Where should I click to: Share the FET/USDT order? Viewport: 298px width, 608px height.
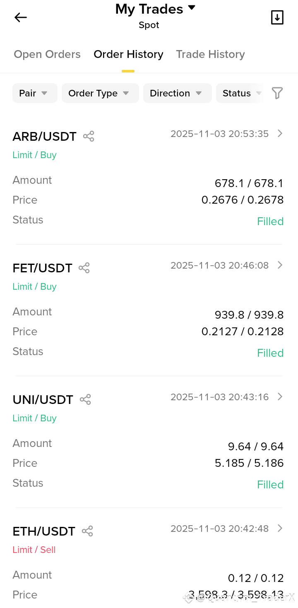84,268
